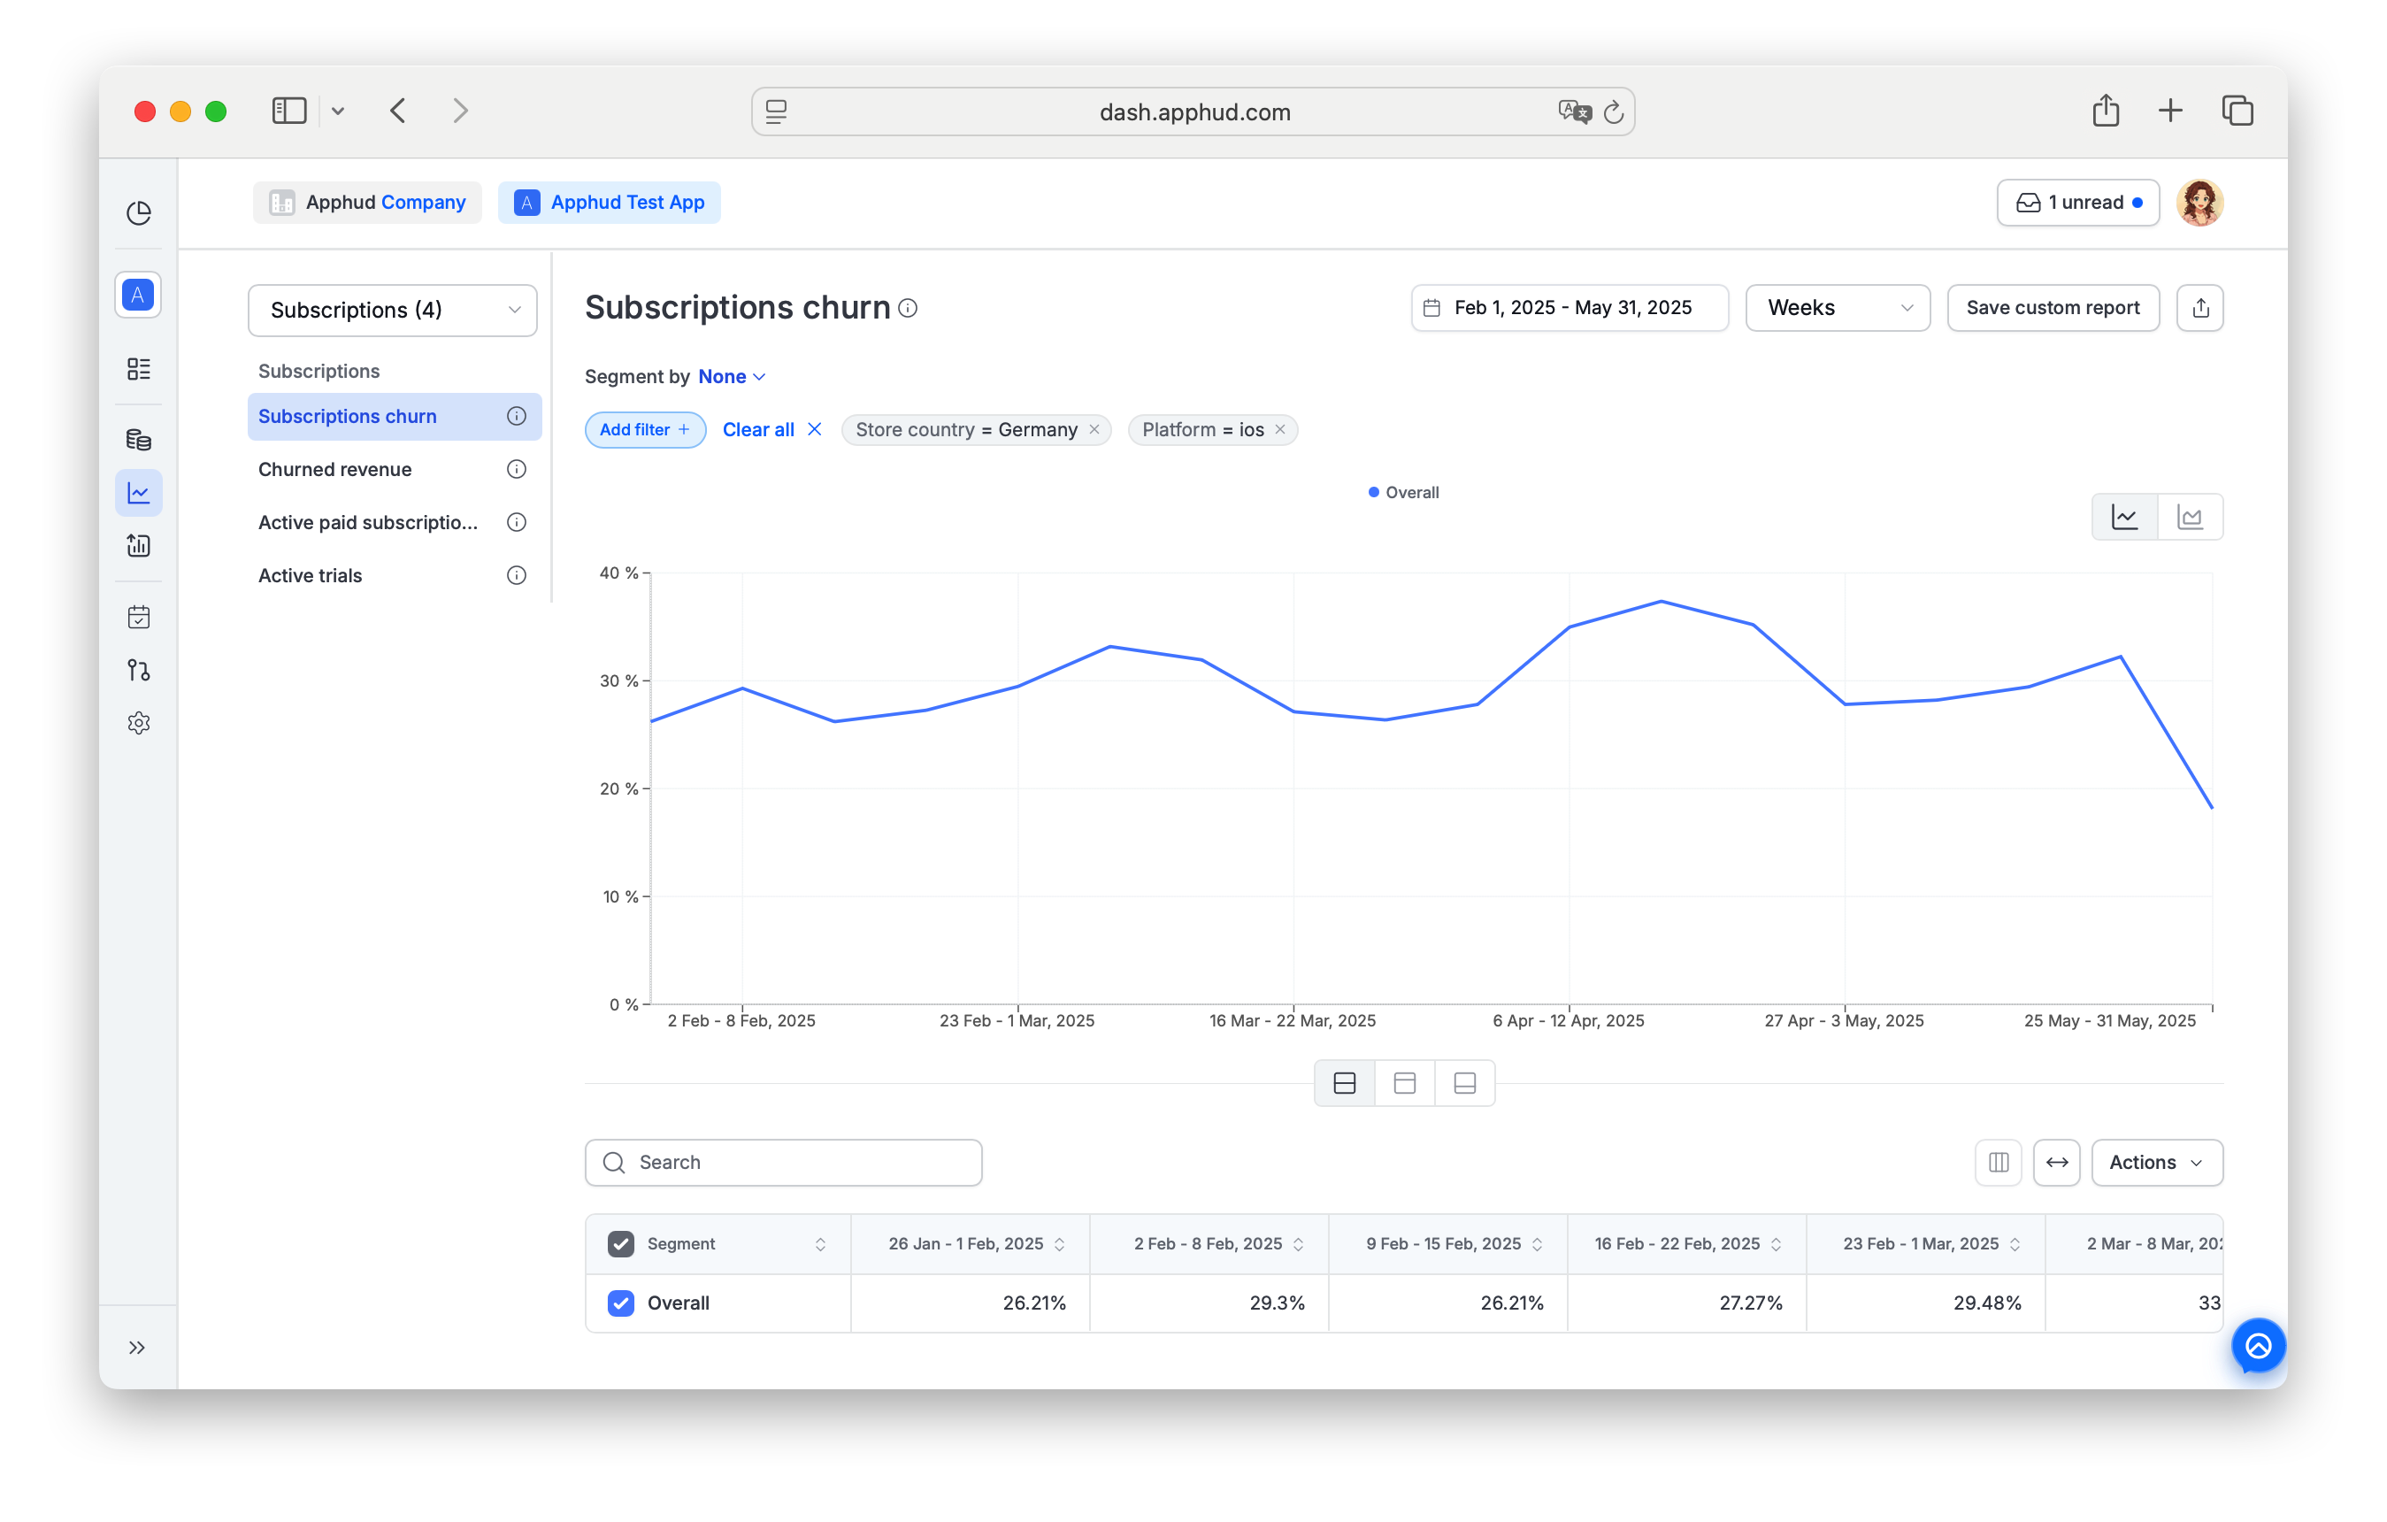The image size is (2387, 1522).
Task: Open the Subscriptions (4) dropdown
Action: [x=393, y=311]
